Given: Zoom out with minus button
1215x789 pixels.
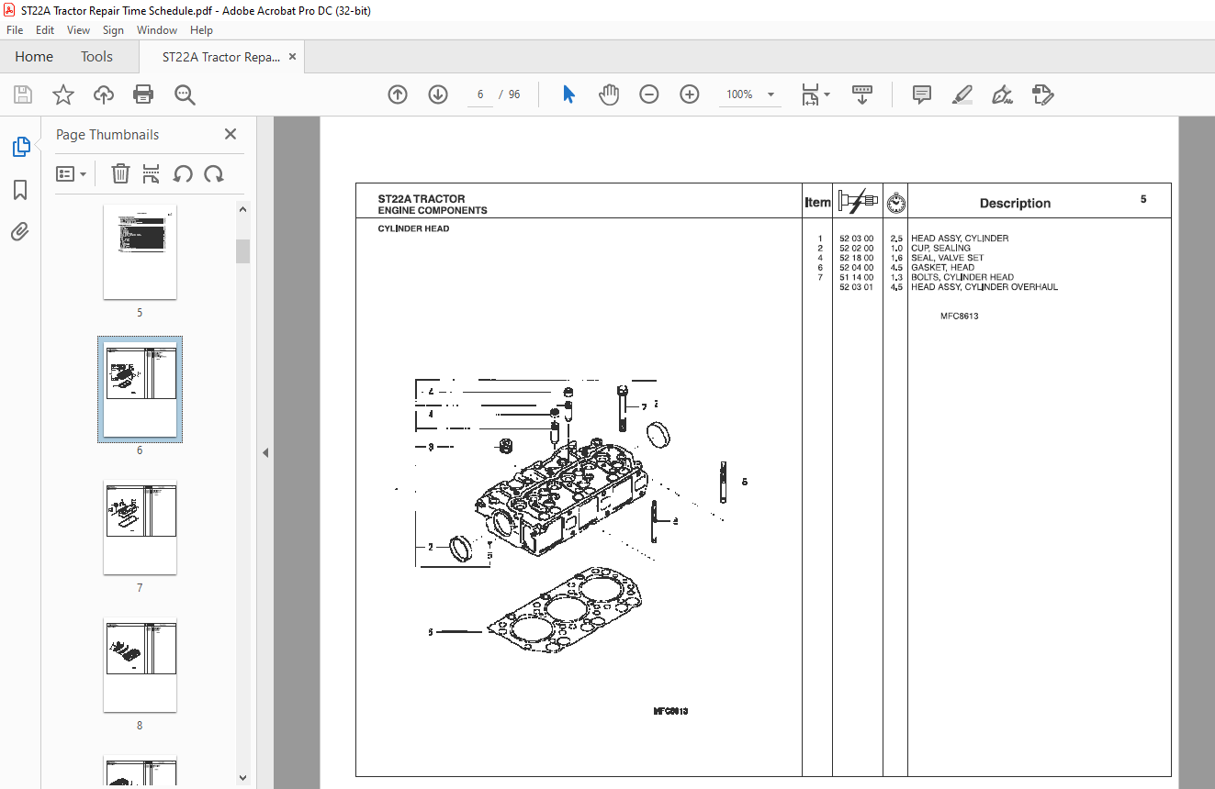Looking at the screenshot, I should pos(649,94).
